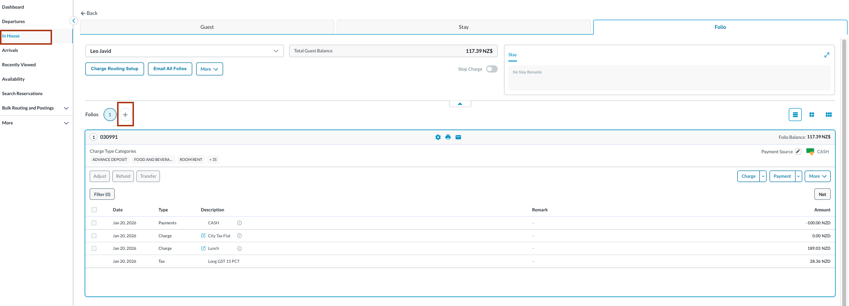Click the add new folio plus icon
Viewport: 849px width, 306px height.
point(125,115)
